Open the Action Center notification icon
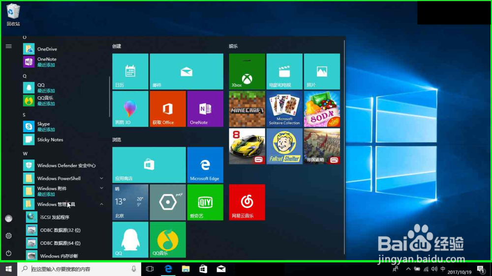492x276 pixels. 481,269
